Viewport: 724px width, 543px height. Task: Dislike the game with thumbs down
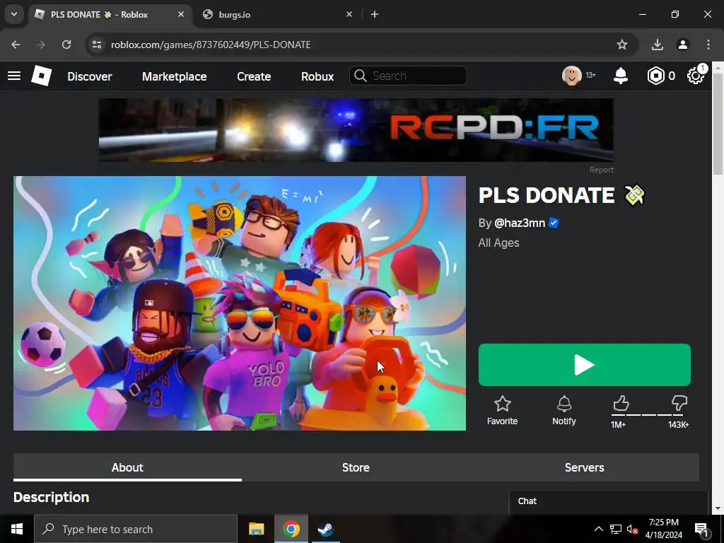[x=679, y=404]
